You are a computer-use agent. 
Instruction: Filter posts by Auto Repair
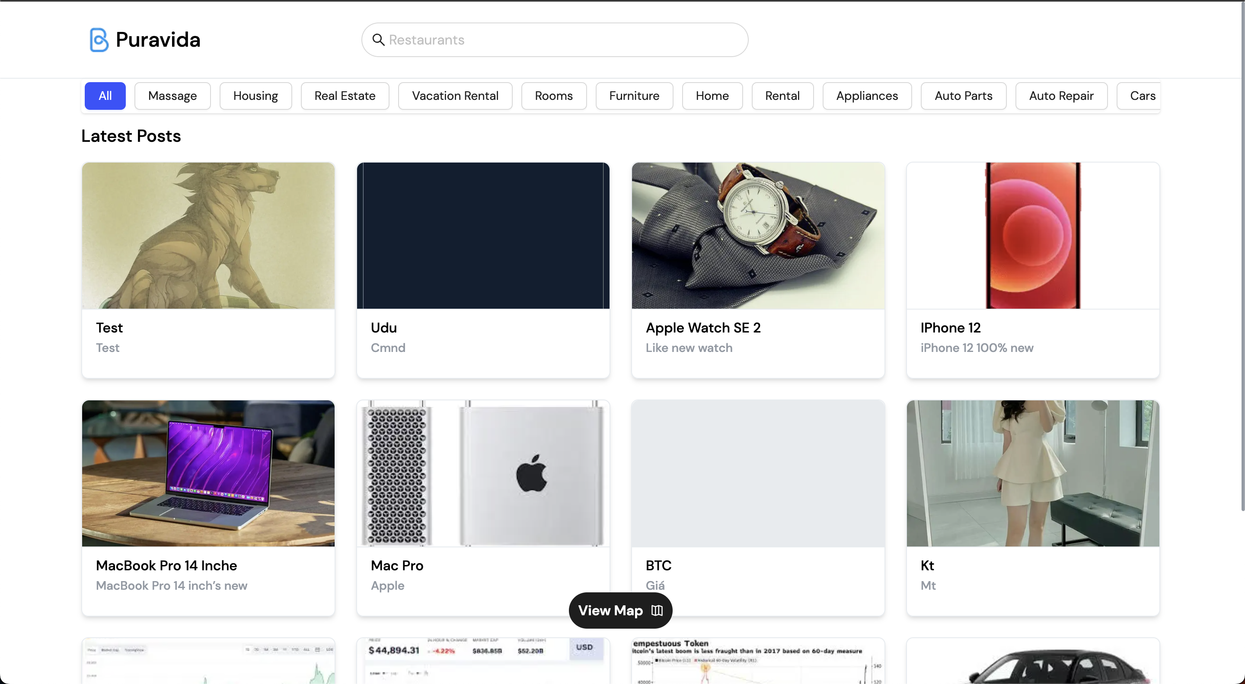coord(1061,96)
